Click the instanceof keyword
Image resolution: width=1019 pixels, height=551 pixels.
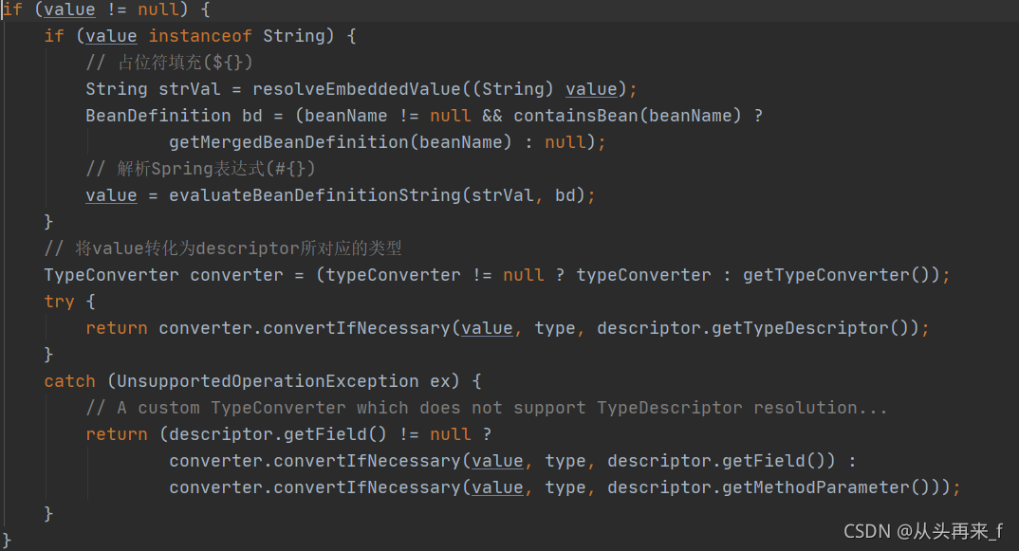click(200, 36)
